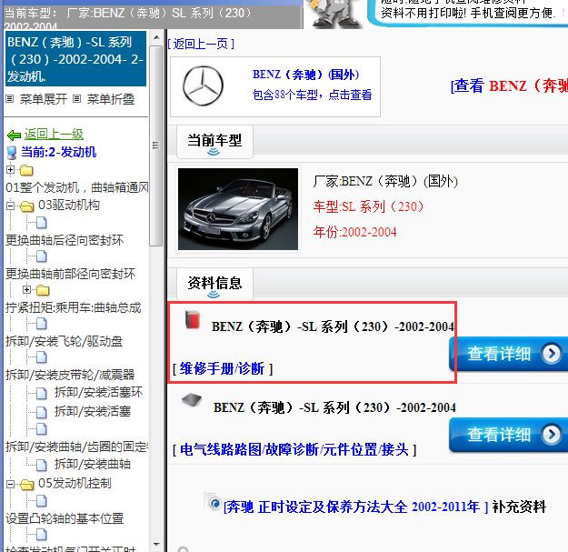This screenshot has width=568, height=552.
Task: Open 拆卸/安装飞轮/驱动盘 tree item
Action: 65,341
